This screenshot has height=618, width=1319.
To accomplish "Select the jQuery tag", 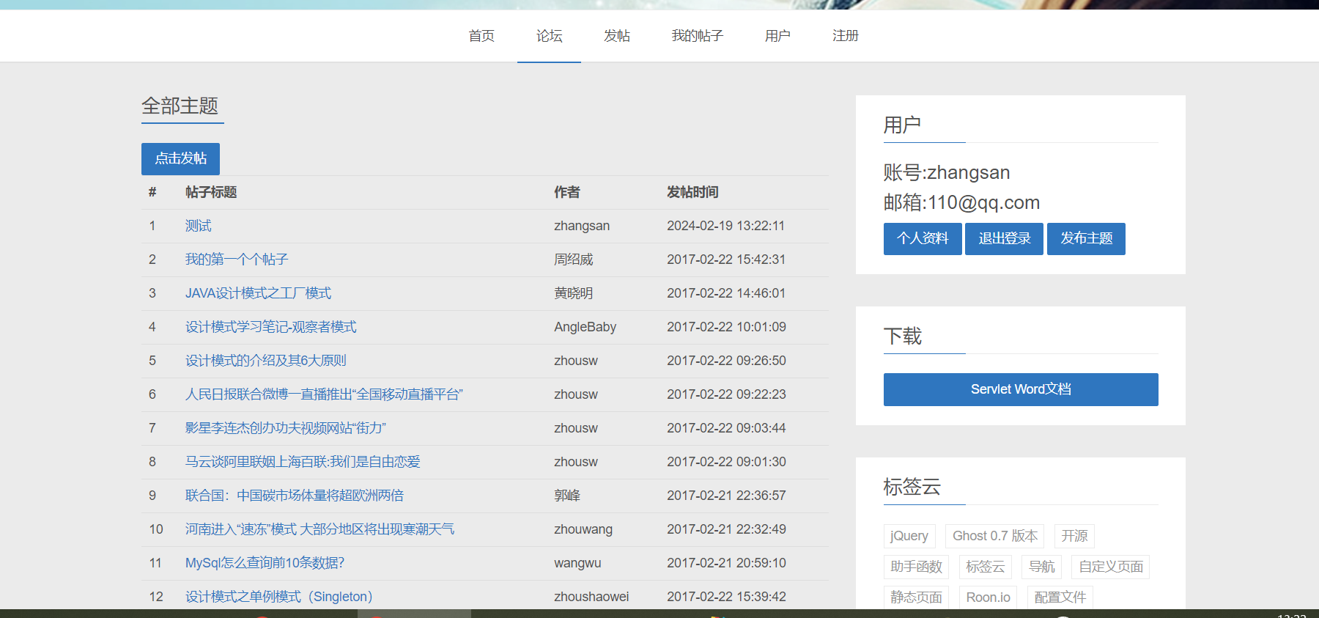I will click(x=909, y=536).
